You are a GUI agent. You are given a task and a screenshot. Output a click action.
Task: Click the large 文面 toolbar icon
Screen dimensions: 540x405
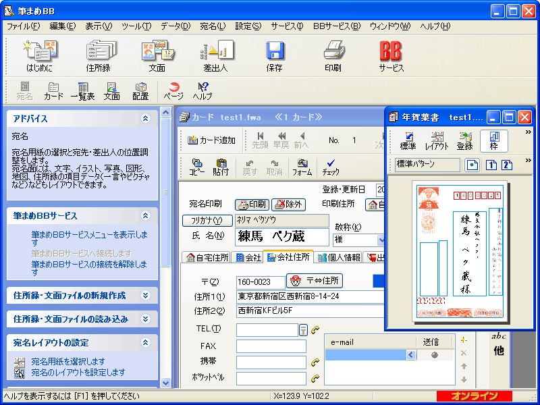pos(157,56)
